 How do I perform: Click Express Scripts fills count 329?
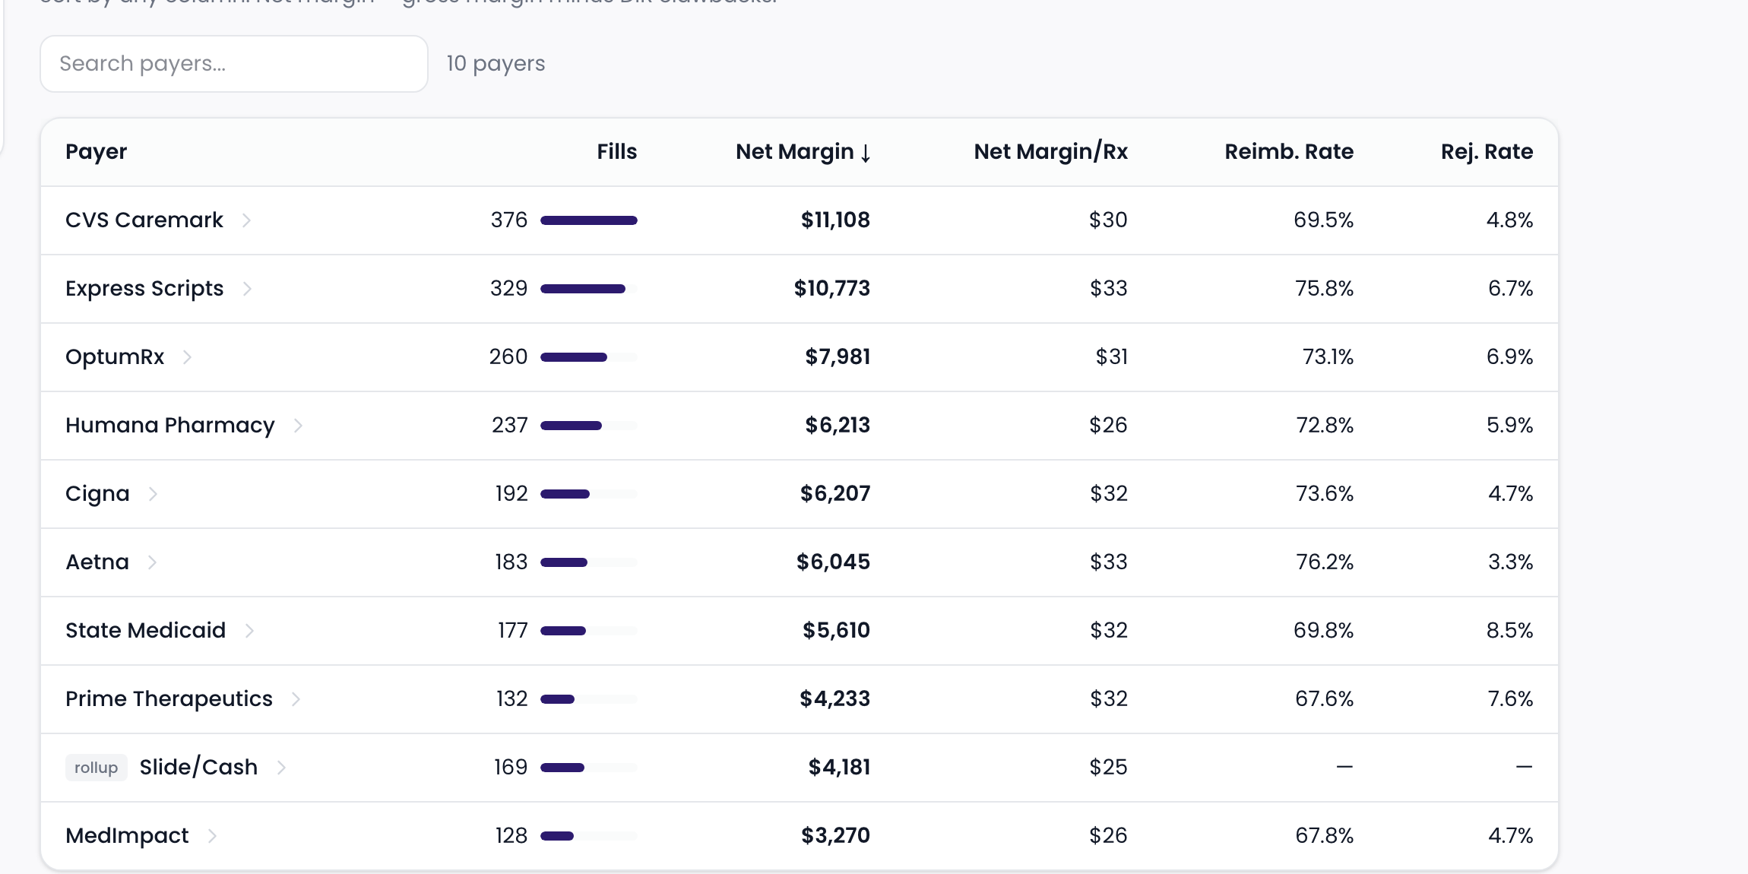coord(509,289)
